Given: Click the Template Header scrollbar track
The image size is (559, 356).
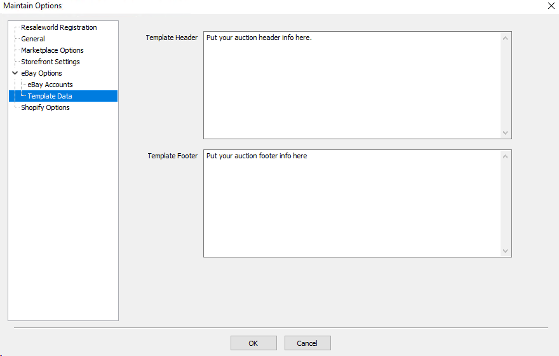Looking at the screenshot, I should pos(505,86).
